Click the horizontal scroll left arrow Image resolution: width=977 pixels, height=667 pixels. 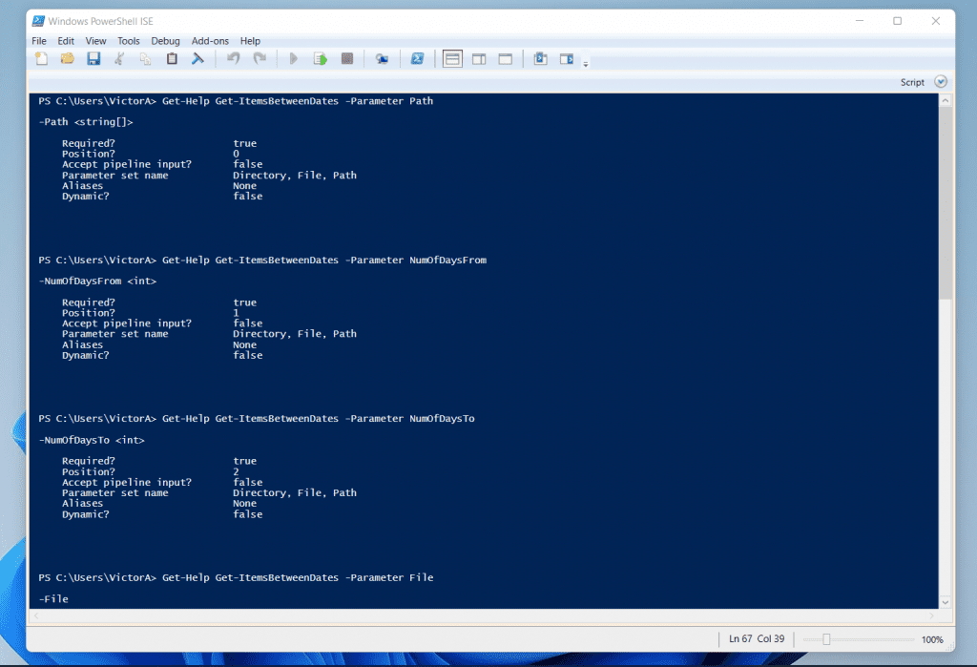(x=36, y=615)
